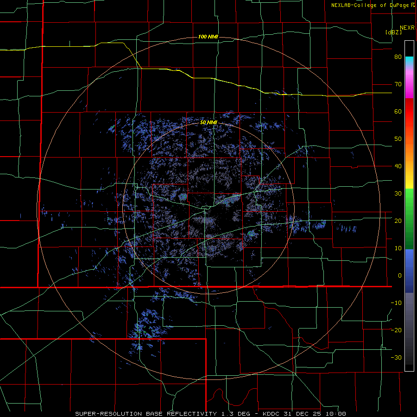Click the -30 value on the dBZ scale
The width and height of the screenshot is (417, 417).
(x=396, y=357)
